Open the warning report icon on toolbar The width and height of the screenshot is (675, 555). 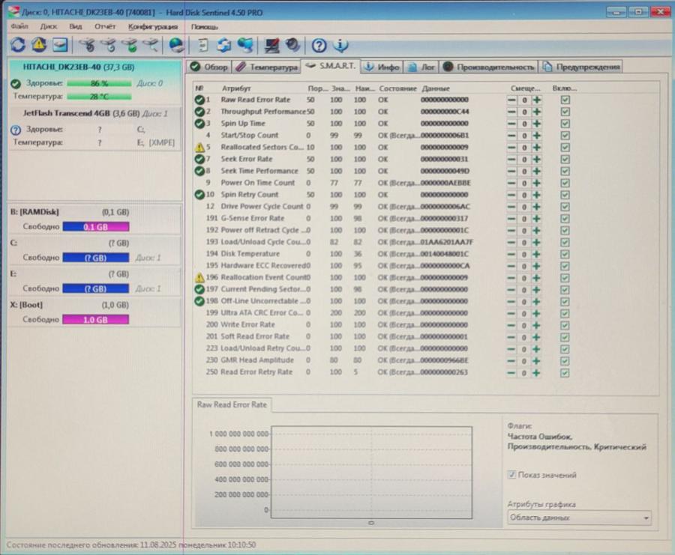pyautogui.click(x=37, y=45)
